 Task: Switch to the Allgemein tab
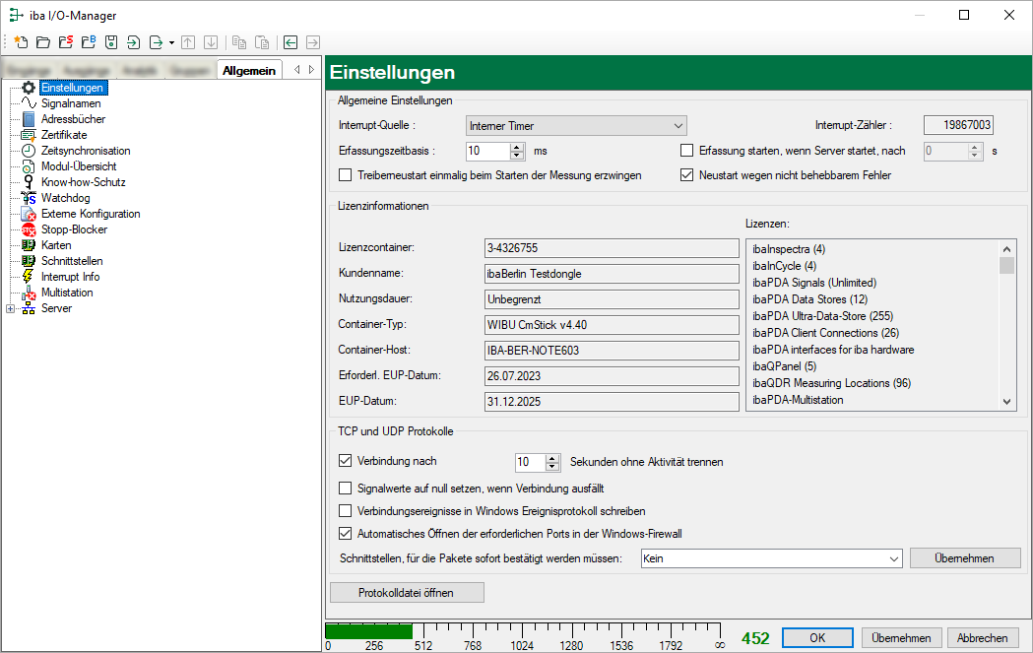click(x=249, y=70)
